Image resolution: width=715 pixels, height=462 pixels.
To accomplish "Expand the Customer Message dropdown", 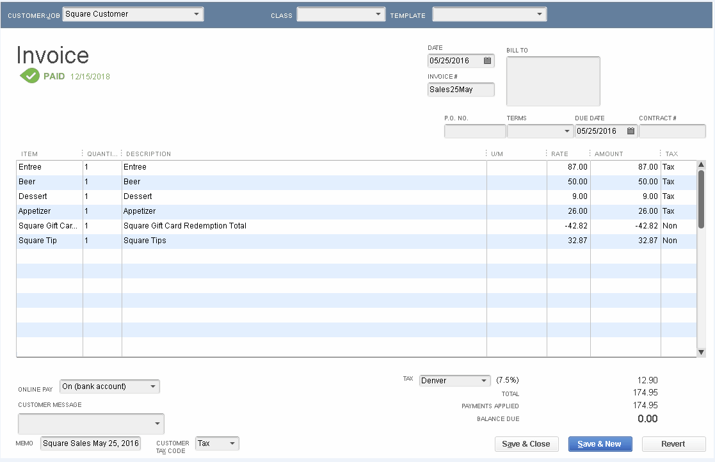I will [157, 424].
